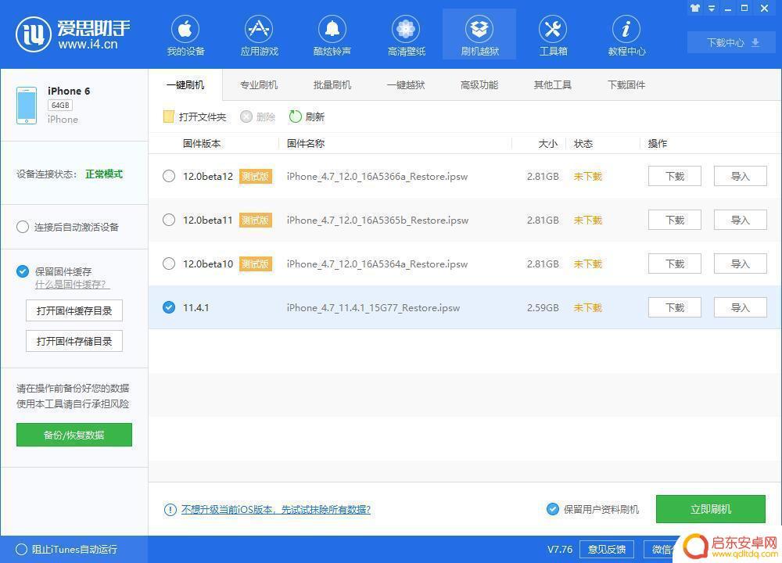Screen dimensions: 782x563
Task: Click iPhone_4.7_12.0_16A5366a_Restore.ipsw file name
Action: pyautogui.click(x=377, y=177)
